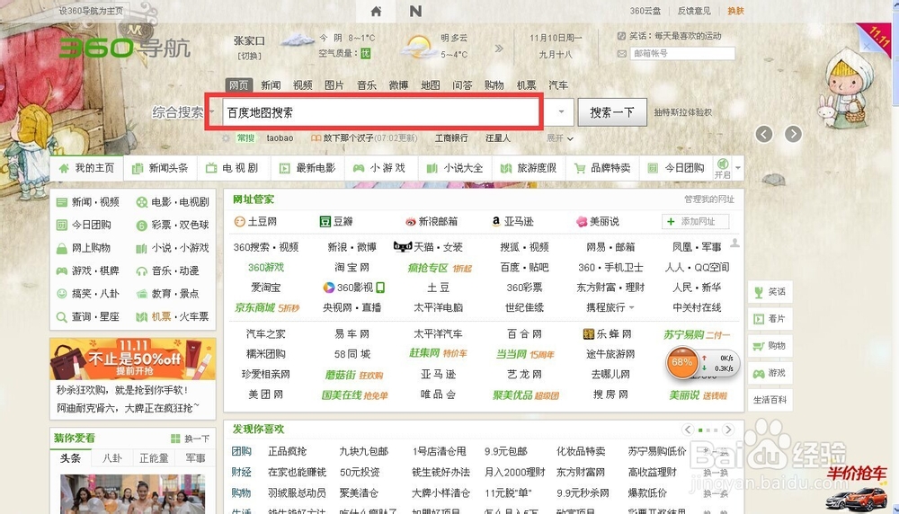Show previous background with left arrow
This screenshot has height=514, width=899.
click(763, 134)
